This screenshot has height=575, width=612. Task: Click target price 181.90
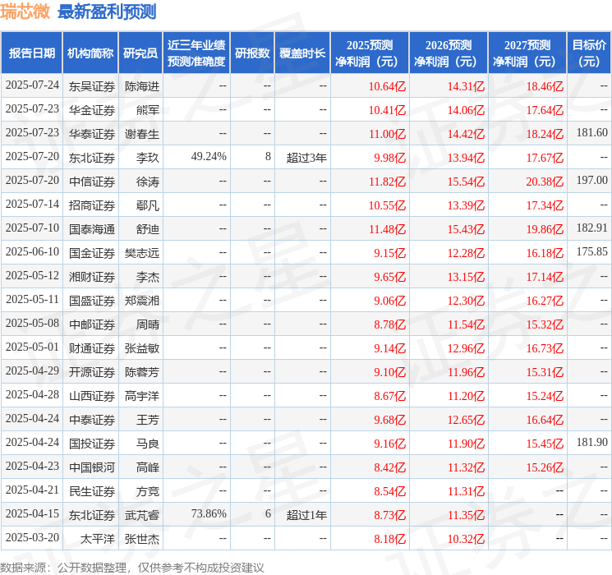pos(592,442)
